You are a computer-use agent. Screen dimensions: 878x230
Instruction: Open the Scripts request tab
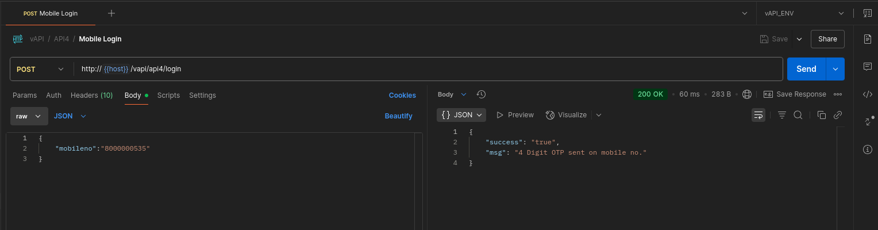(168, 95)
